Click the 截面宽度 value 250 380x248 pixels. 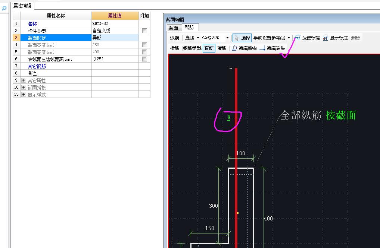point(115,45)
